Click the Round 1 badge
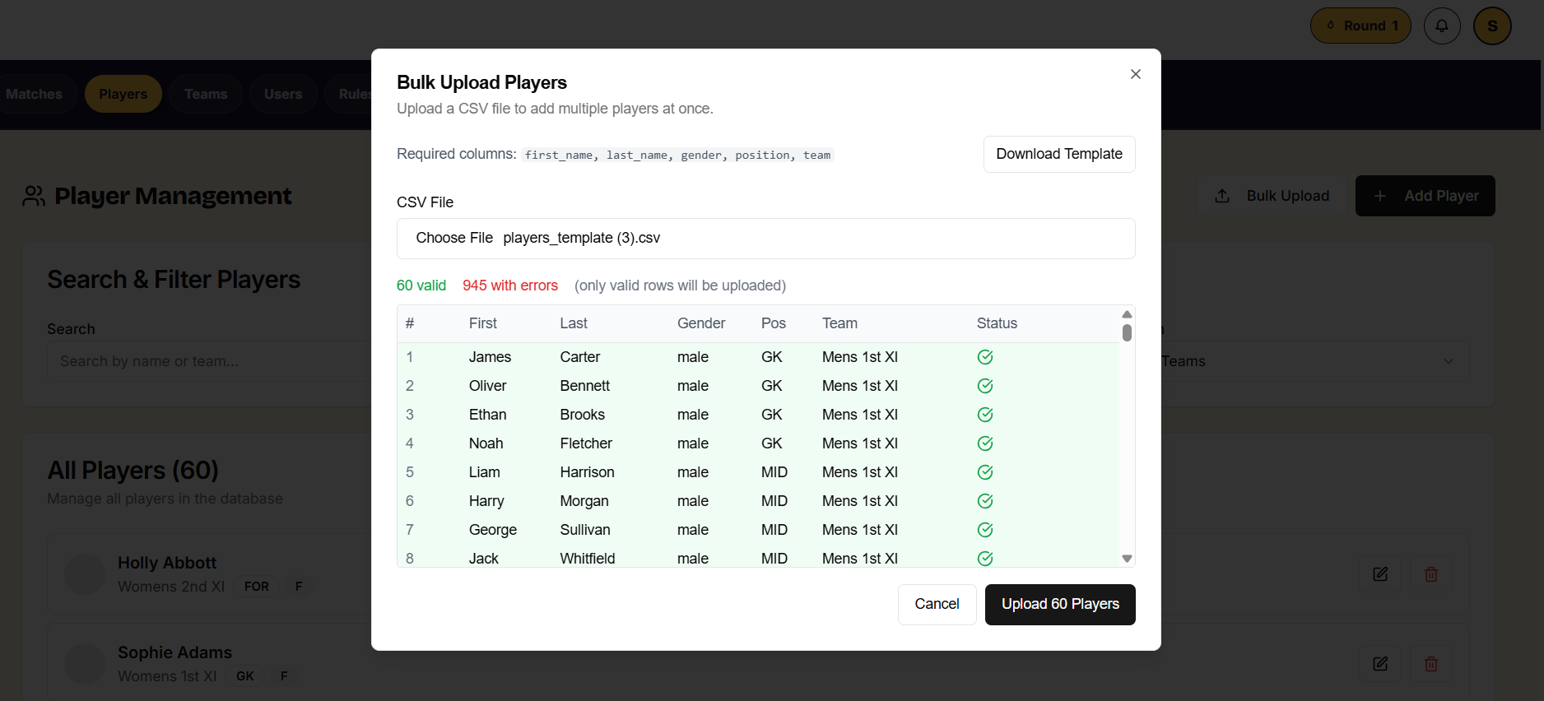The width and height of the screenshot is (1544, 701). click(x=1360, y=26)
